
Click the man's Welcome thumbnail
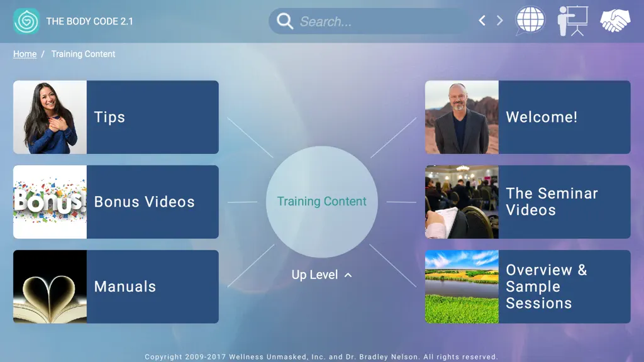[462, 117]
